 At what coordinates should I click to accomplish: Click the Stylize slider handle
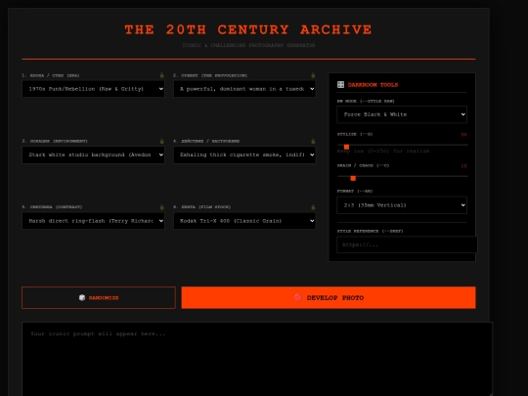346,147
